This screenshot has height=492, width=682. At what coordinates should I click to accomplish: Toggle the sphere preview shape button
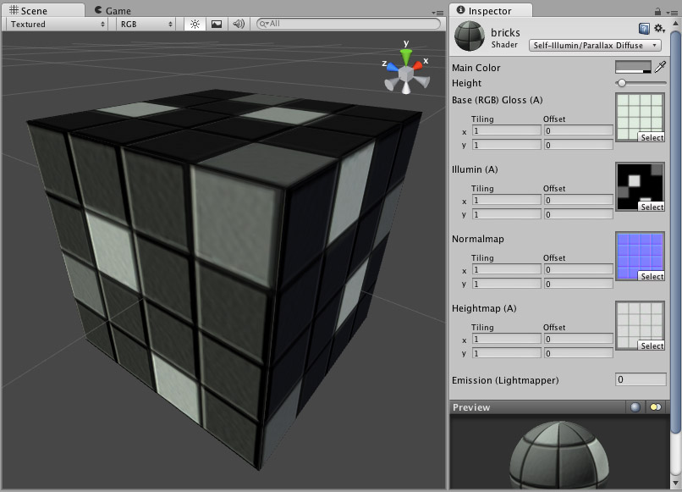tap(635, 407)
